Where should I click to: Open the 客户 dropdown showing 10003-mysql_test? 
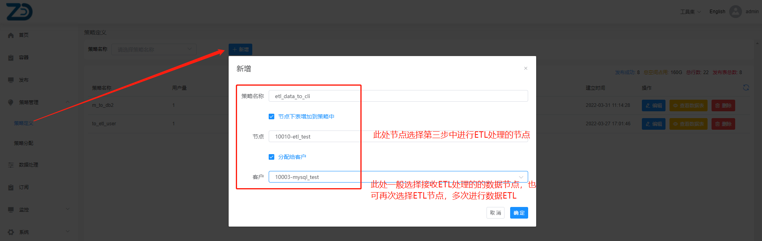pos(398,177)
